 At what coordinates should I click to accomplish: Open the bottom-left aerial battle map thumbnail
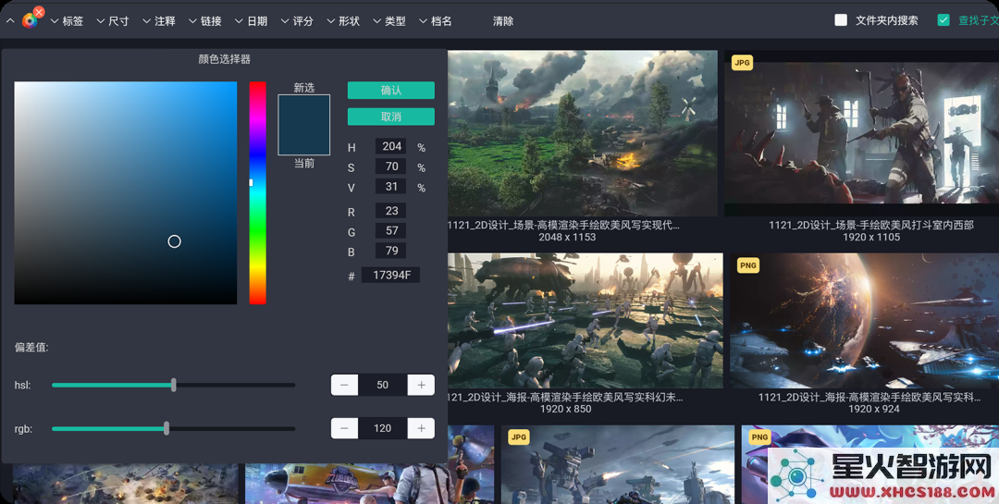coord(126,484)
